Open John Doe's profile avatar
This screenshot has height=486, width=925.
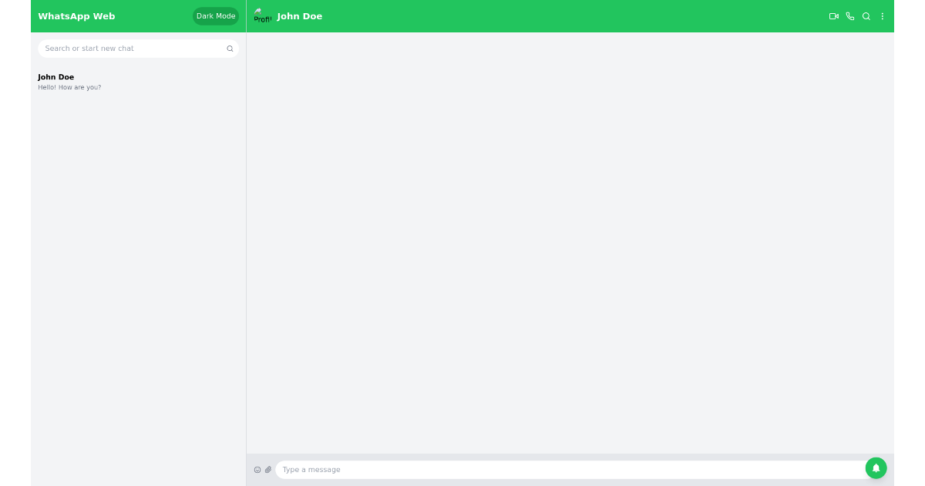point(263,16)
